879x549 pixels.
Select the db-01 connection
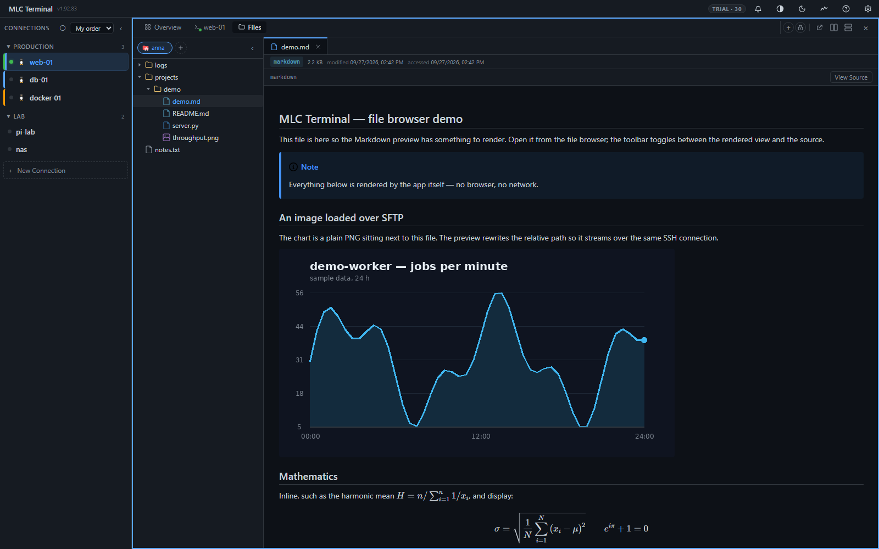tap(66, 80)
